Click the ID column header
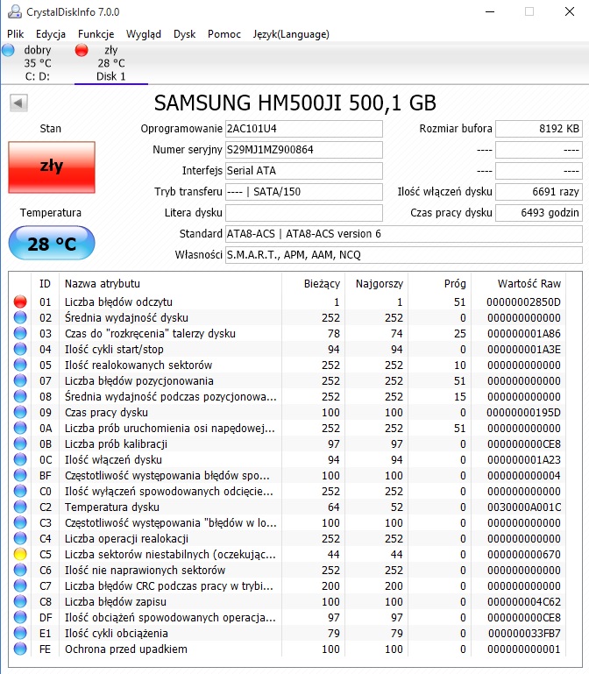The image size is (589, 674). (46, 284)
